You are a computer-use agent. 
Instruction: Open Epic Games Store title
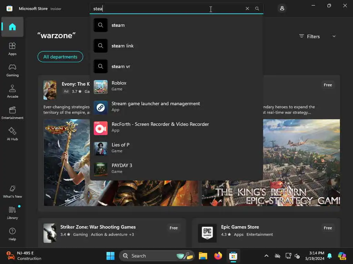(240, 227)
